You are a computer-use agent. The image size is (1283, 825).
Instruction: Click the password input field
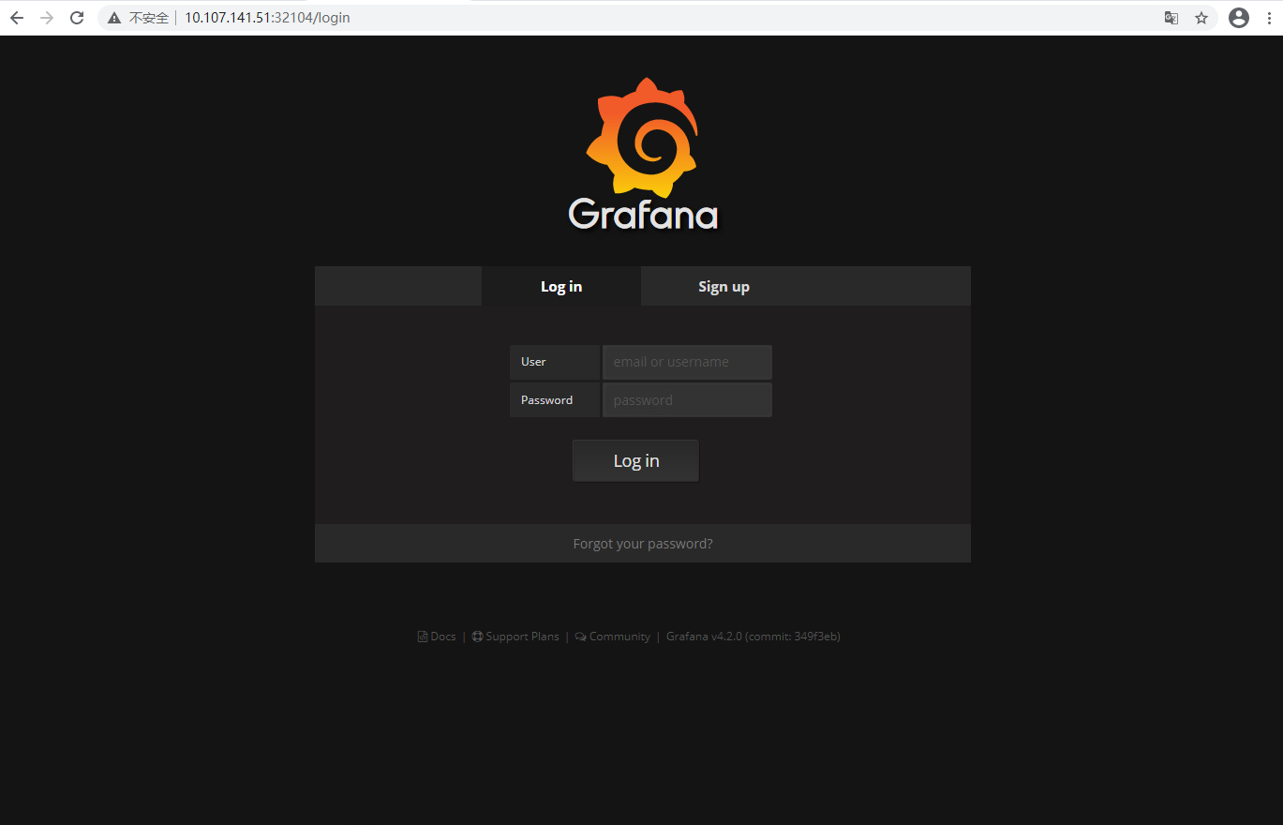tap(687, 399)
